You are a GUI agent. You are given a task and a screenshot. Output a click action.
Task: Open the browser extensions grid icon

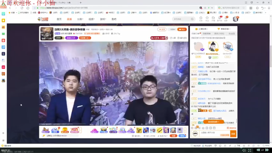pos(251,8)
